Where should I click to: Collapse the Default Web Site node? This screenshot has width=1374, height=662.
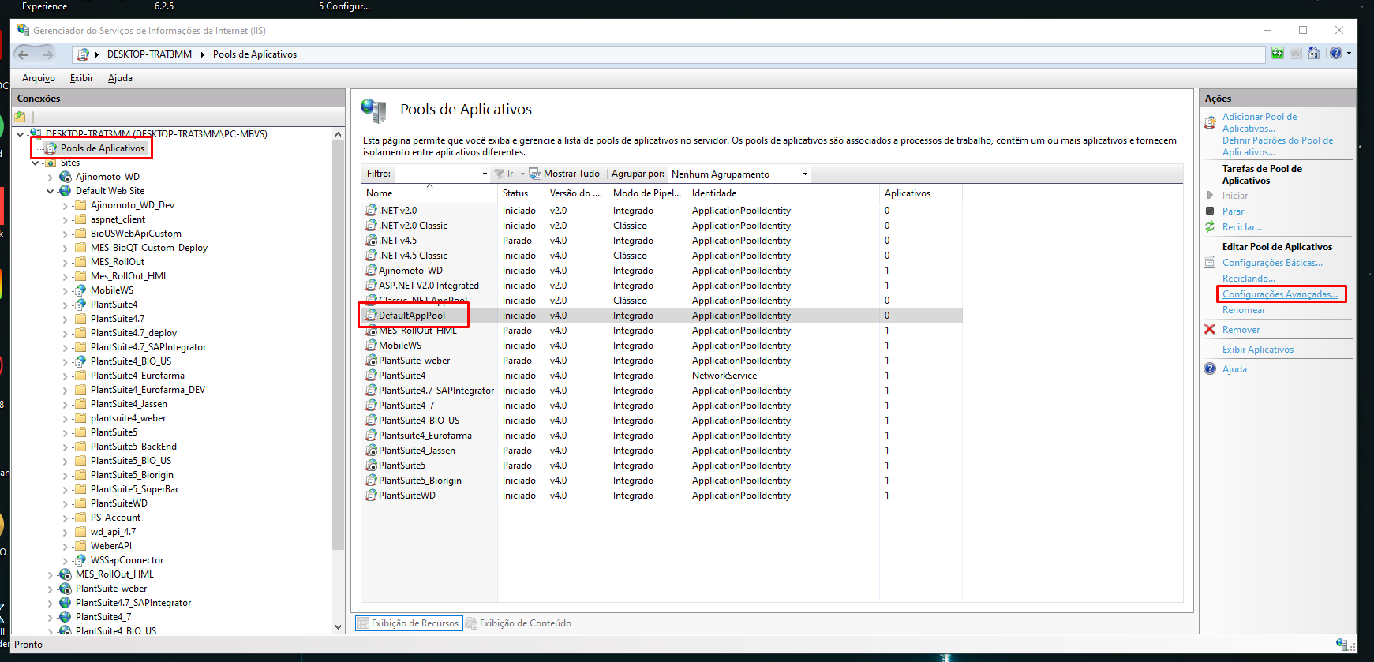coord(51,191)
